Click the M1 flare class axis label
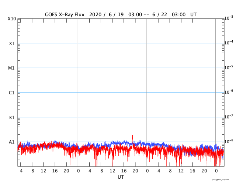 coord(11,68)
